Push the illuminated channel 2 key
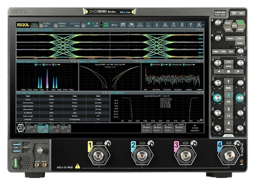 tap(229, 95)
